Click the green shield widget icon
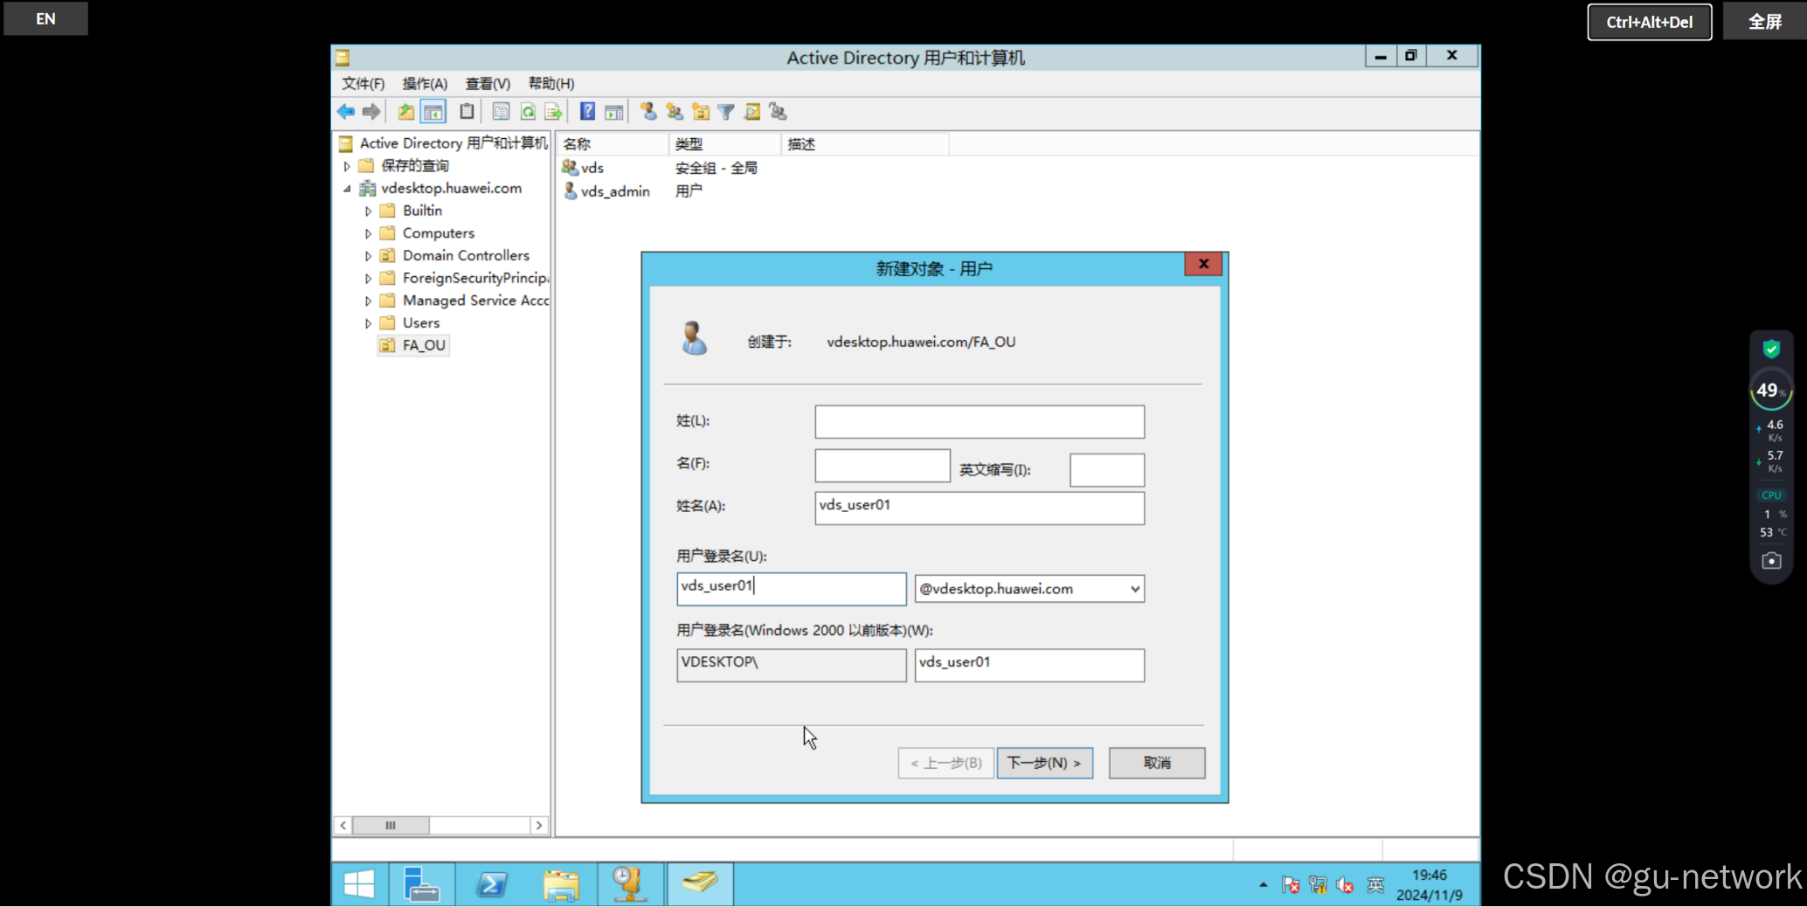The width and height of the screenshot is (1807, 907). (x=1771, y=349)
